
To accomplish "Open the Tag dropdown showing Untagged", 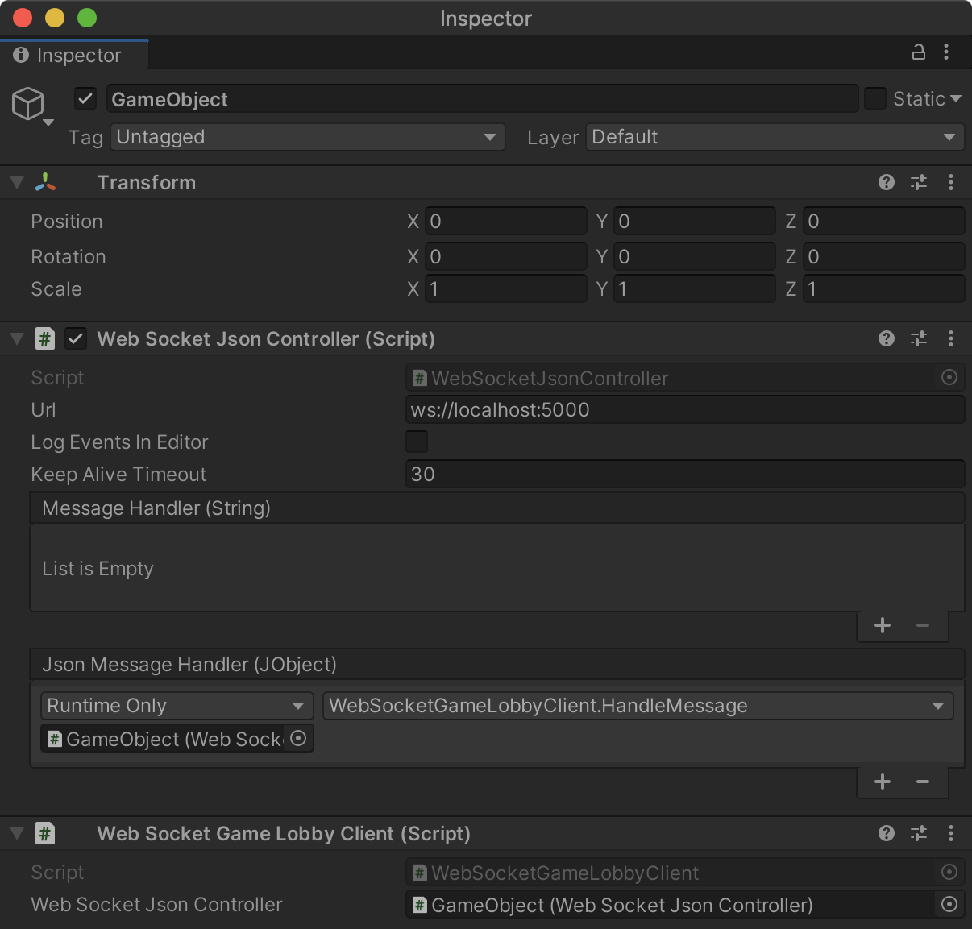I will (x=308, y=137).
